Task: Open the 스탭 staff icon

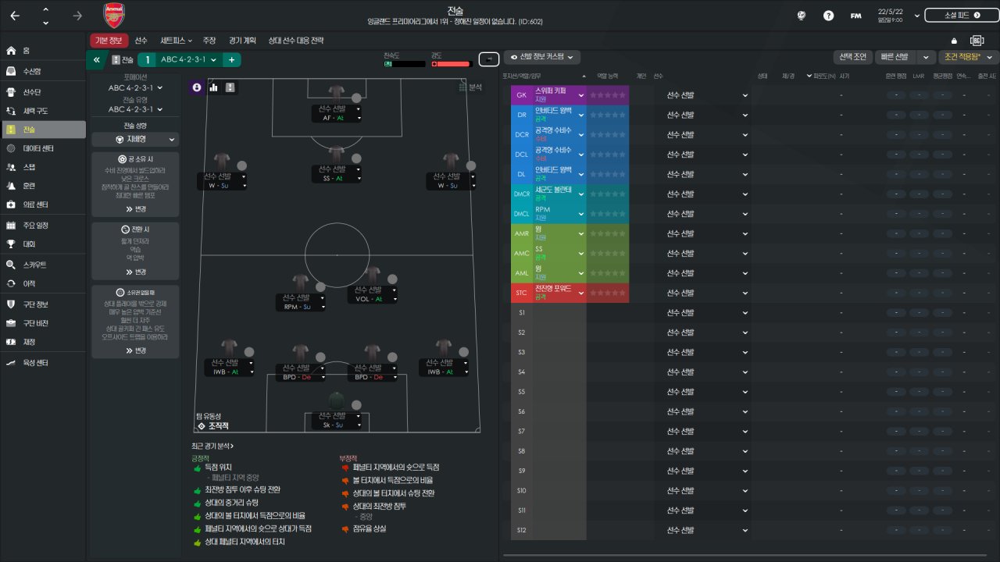Action: click(x=11, y=167)
